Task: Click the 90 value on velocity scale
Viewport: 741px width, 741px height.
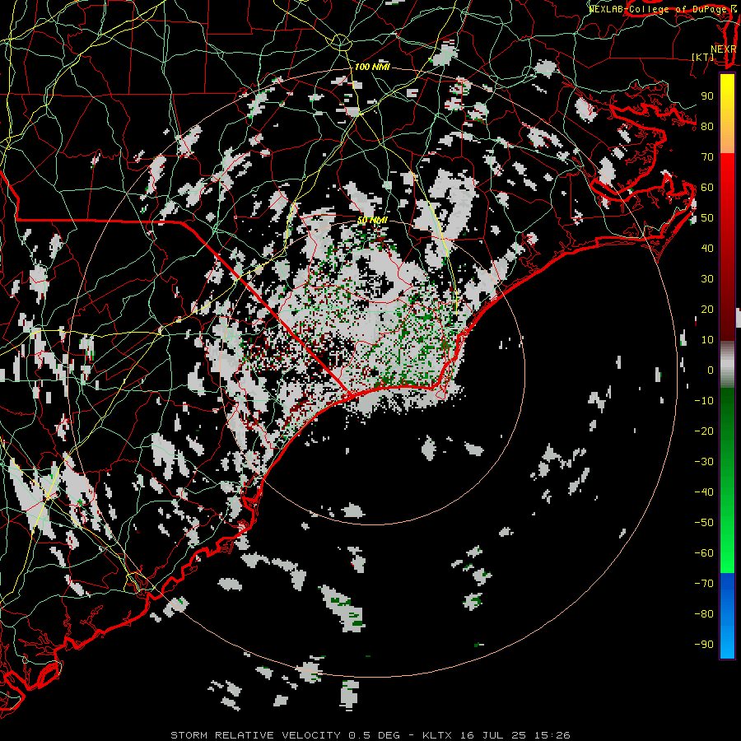Action: pos(707,96)
